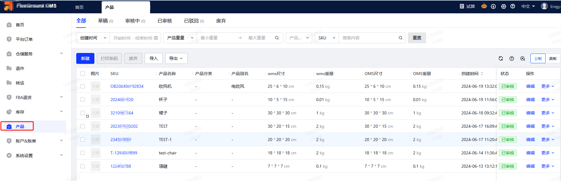Screen dimensions: 561x181
Task: Open the 废弃 tab
Action: pos(221,21)
